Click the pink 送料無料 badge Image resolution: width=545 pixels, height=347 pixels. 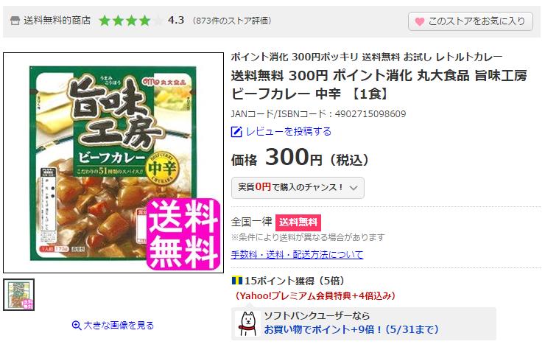pyautogui.click(x=298, y=222)
